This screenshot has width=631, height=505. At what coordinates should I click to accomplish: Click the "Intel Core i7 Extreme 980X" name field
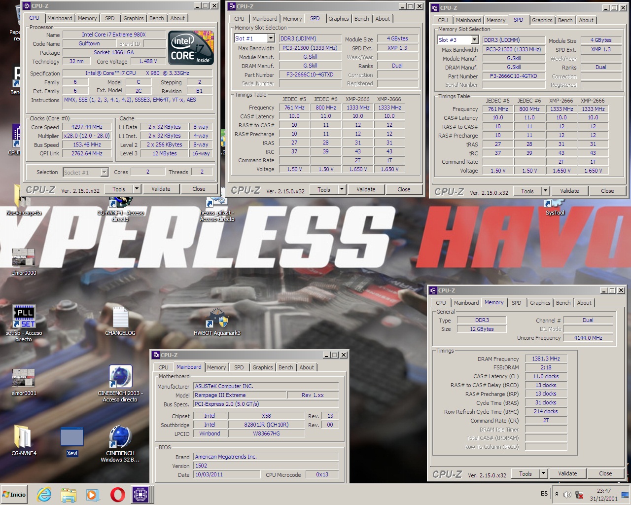pyautogui.click(x=114, y=35)
